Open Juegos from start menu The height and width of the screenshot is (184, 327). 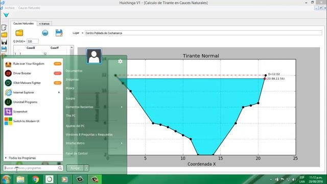pyautogui.click(x=71, y=98)
